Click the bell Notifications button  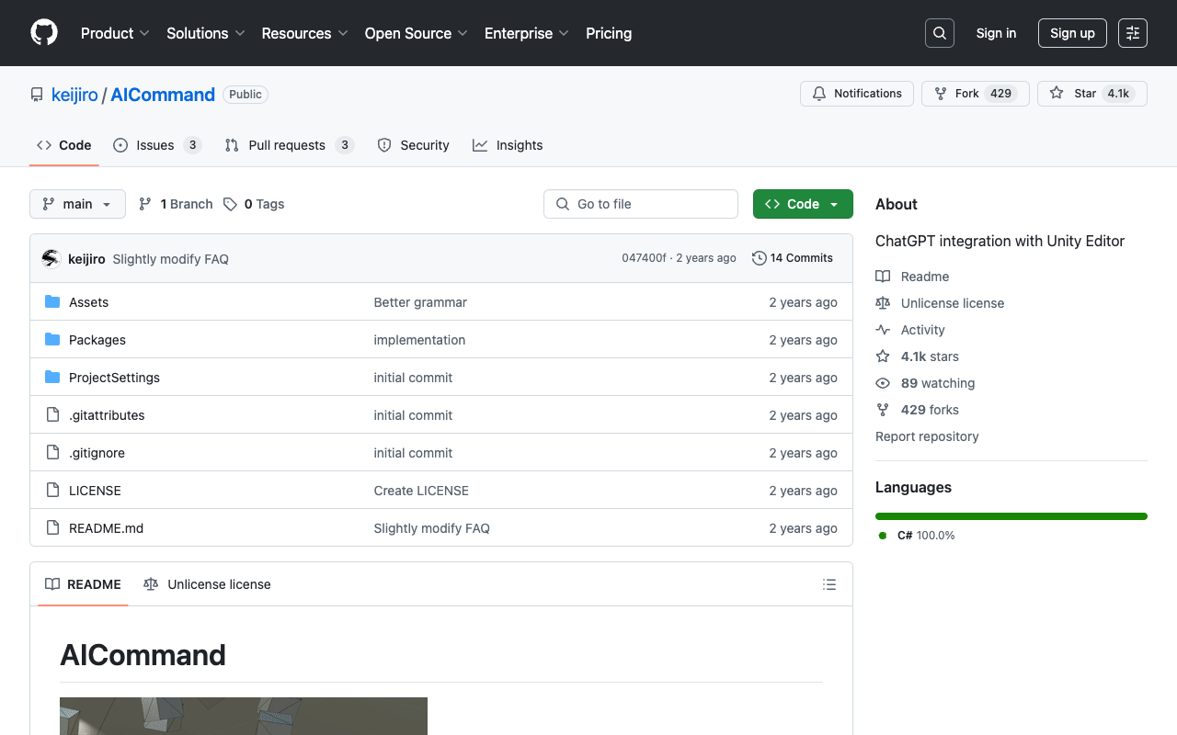tap(857, 94)
